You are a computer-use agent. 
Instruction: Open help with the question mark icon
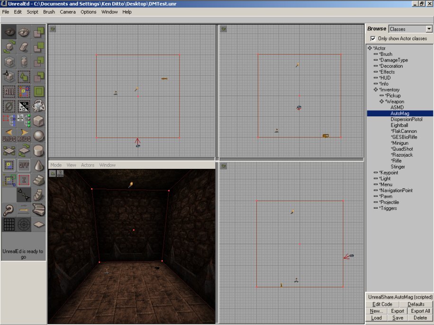click(9, 210)
